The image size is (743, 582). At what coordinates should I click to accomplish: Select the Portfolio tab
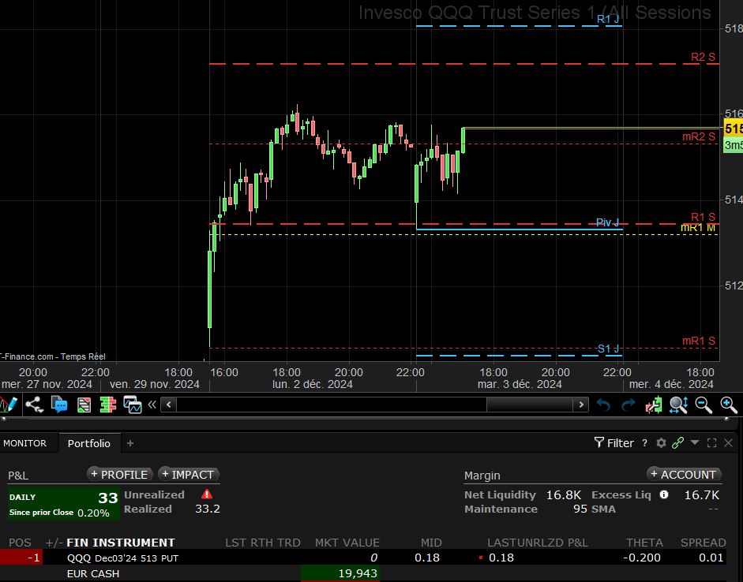tap(89, 443)
